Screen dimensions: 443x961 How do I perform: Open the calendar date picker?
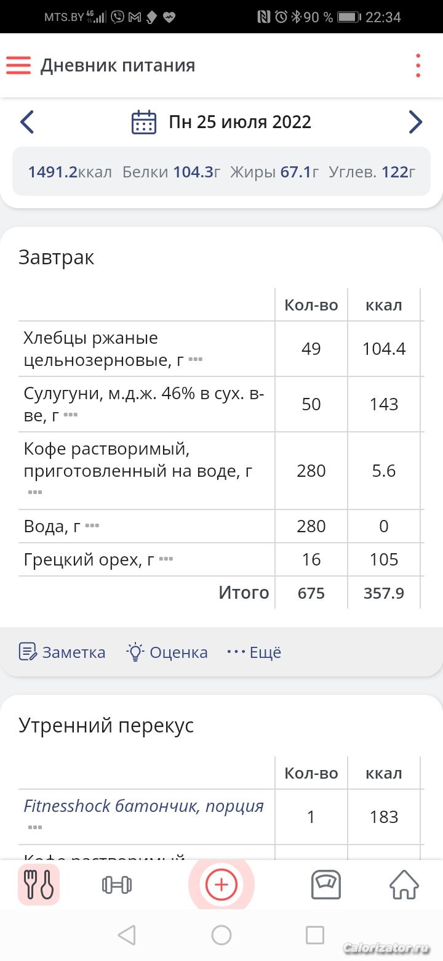point(144,122)
